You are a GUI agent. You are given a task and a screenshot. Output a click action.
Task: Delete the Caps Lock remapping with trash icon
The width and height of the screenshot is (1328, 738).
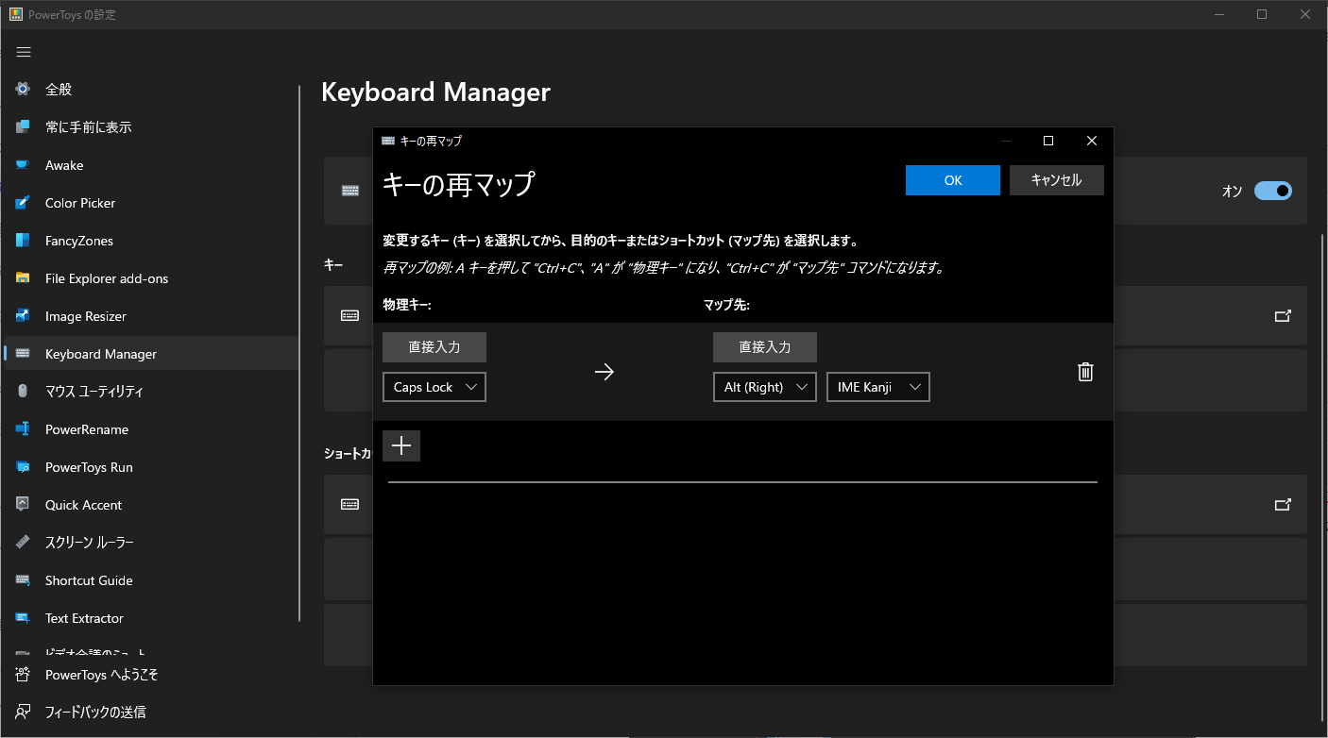coord(1085,372)
